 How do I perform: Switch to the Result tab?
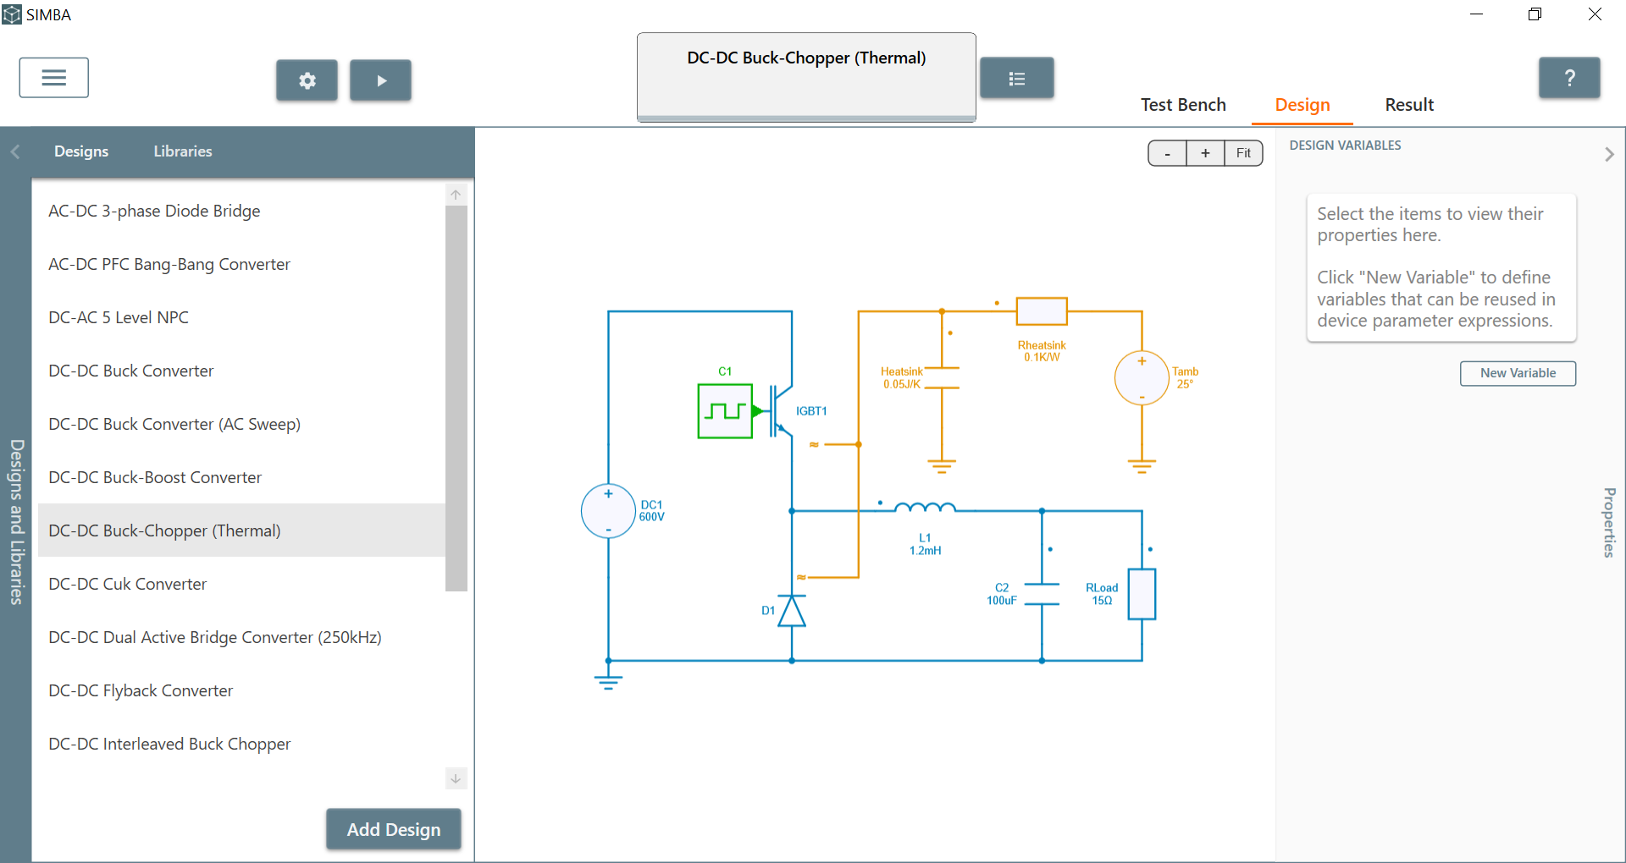click(1408, 105)
